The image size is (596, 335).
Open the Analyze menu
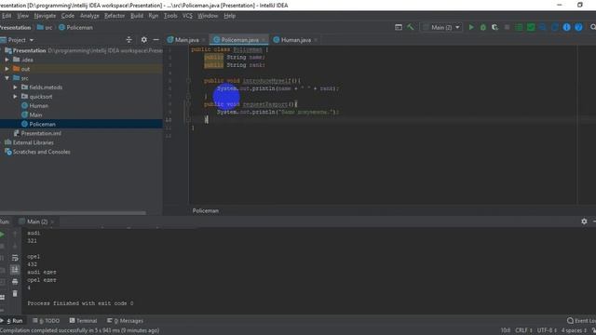[89, 16]
